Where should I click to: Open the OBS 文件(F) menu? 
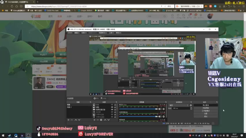coord(70,33)
